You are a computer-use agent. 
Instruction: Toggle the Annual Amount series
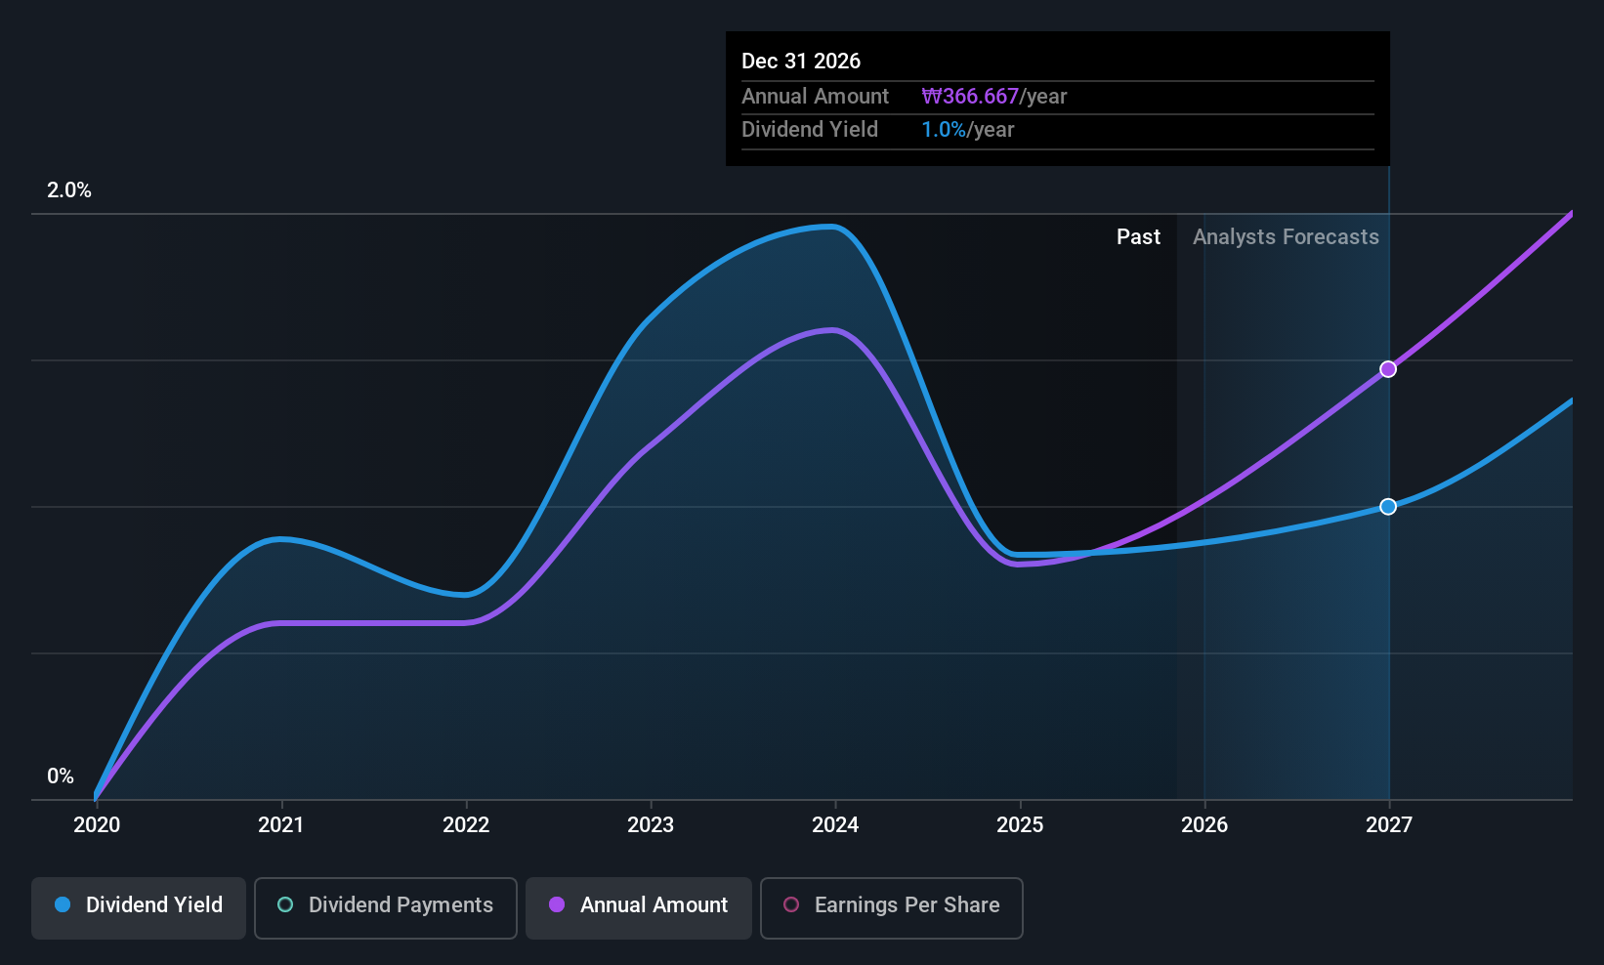click(x=639, y=907)
